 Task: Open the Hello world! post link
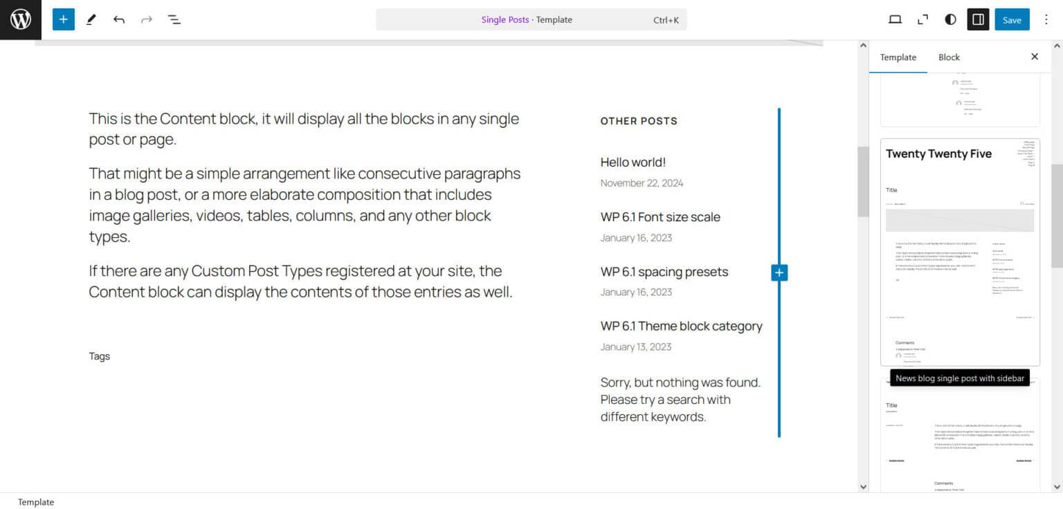pyautogui.click(x=633, y=162)
